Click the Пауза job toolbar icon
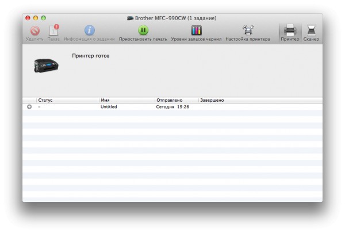The image size is (345, 233). pyautogui.click(x=53, y=30)
